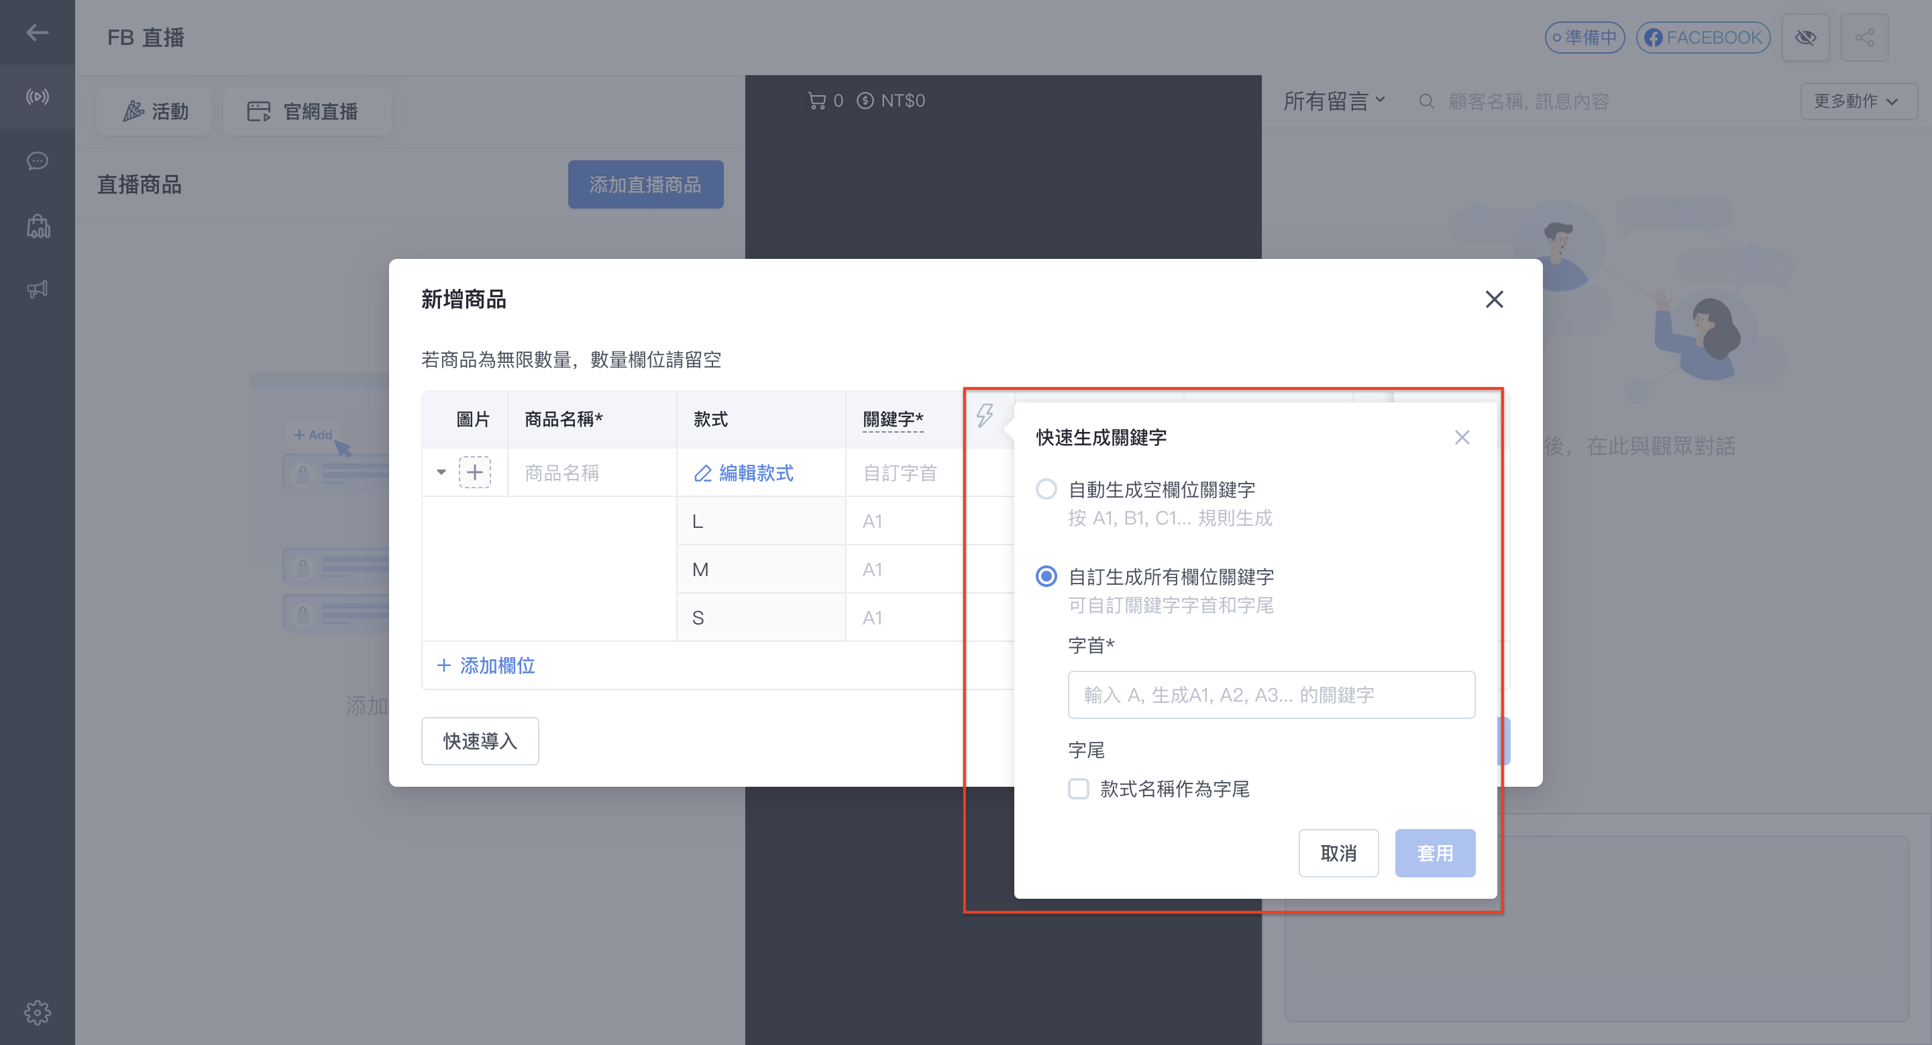Switch to the 官網直播 tab

tap(307, 112)
